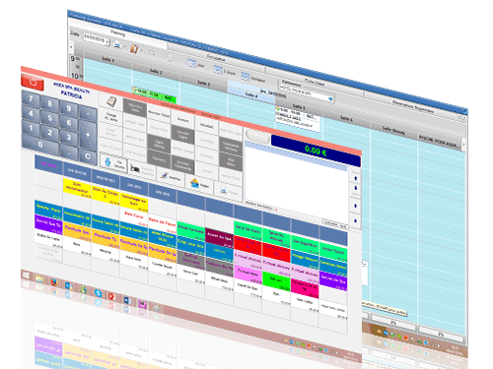Click the bed icon transfer button
493x369 pixels.
[x=142, y=170]
